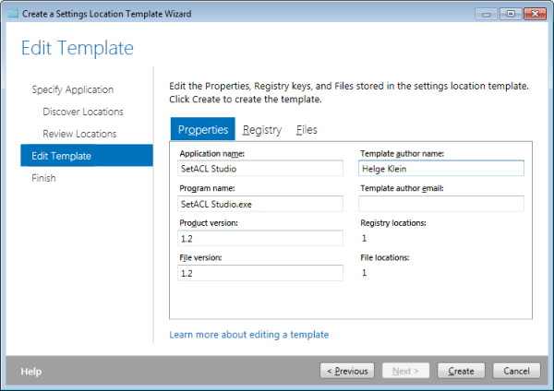Select the Edit Template step

point(87,155)
